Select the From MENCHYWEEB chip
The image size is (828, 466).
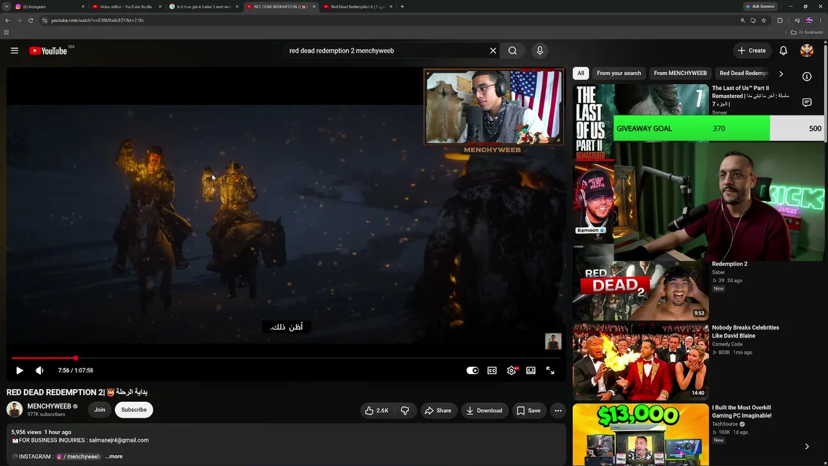[x=681, y=73]
